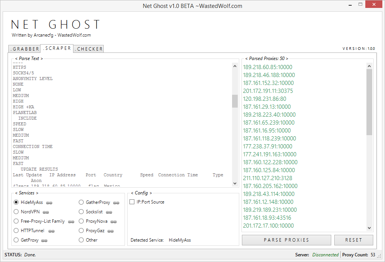The image size is (385, 262).
Task: Select proxy 189.218.46.188:10000
Action: coord(269,75)
